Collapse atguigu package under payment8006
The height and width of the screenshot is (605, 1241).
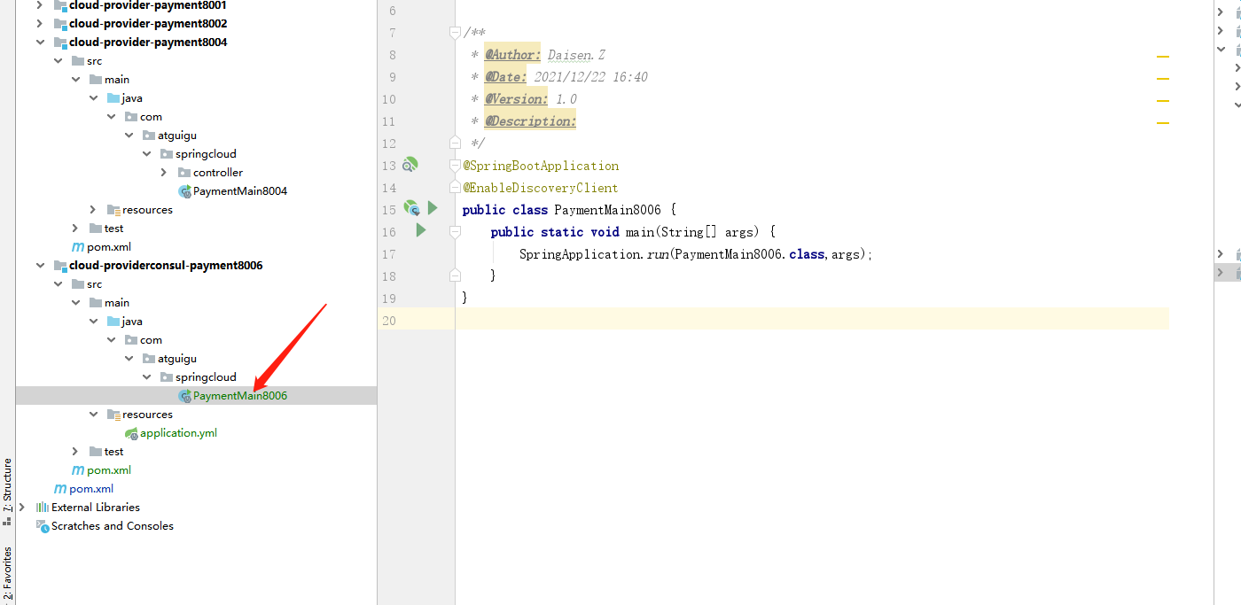point(129,359)
